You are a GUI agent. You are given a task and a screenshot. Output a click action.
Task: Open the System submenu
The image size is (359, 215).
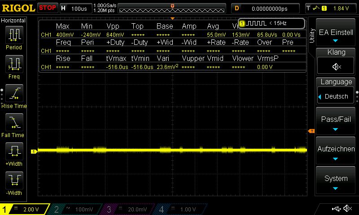coord(336,181)
